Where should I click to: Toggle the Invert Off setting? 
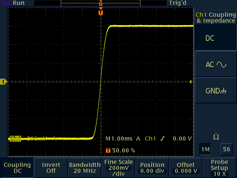(51, 168)
